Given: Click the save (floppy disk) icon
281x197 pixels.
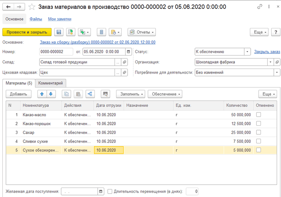Looking at the screenshot, I should (59, 32).
